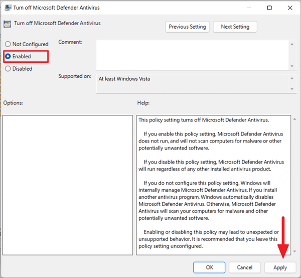The image size is (301, 278).
Task: Click the Supported on scroll down arrow
Action: pyautogui.click(x=292, y=89)
